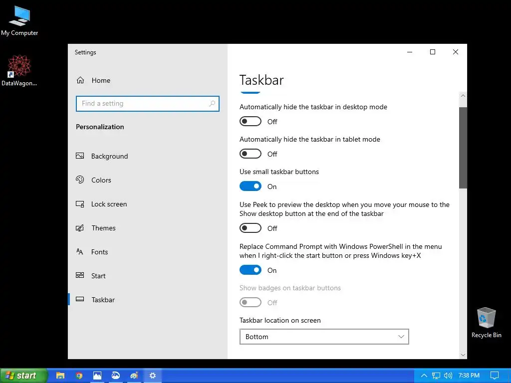The width and height of the screenshot is (511, 383).
Task: Launch Chrome from the taskbar
Action: (79, 376)
